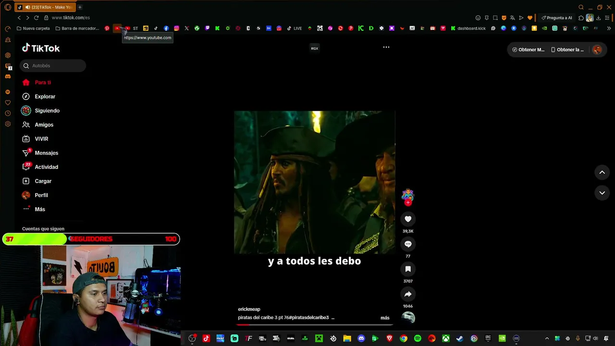Viewport: 615px width, 346px height.
Task: Click hashtag #piratasdelcaribe3 in the description
Action: tap(309, 318)
